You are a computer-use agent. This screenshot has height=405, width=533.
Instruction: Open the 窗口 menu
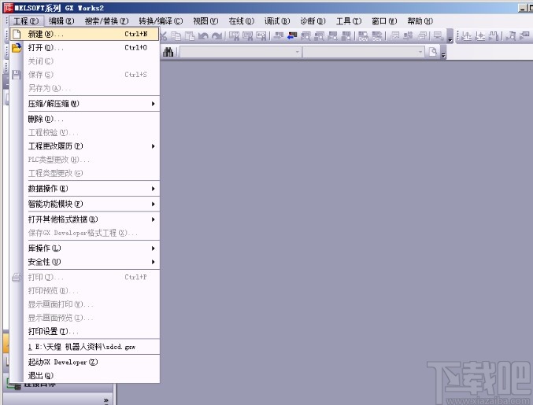point(384,21)
